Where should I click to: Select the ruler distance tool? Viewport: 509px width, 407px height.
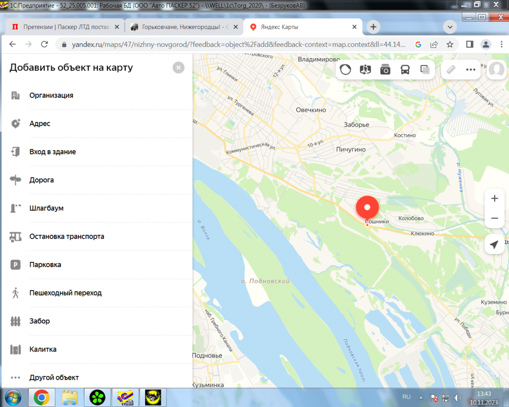pyautogui.click(x=450, y=70)
